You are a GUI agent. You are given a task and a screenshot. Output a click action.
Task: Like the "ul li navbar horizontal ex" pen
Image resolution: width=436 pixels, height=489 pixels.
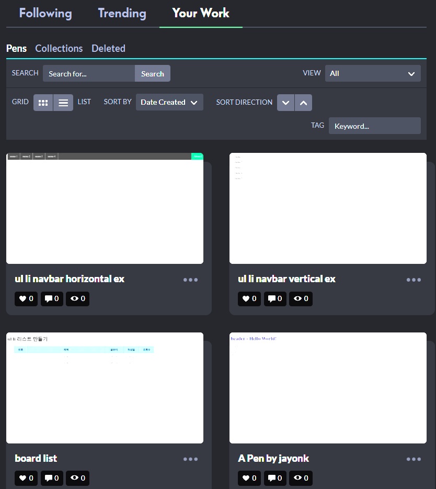click(x=26, y=298)
